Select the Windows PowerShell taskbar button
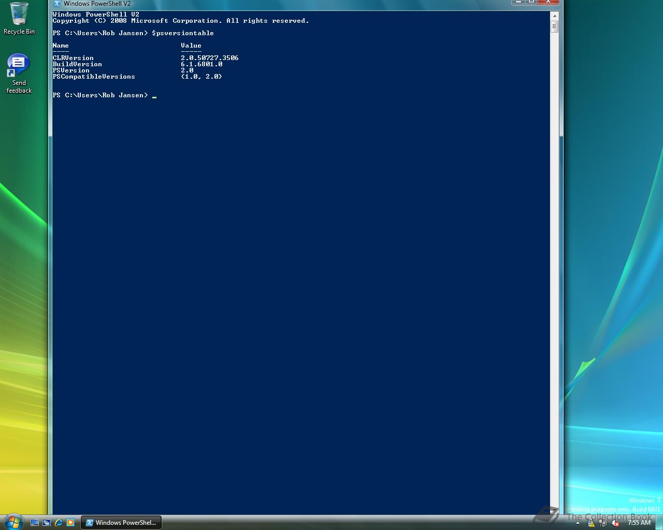663x530 pixels. [121, 523]
